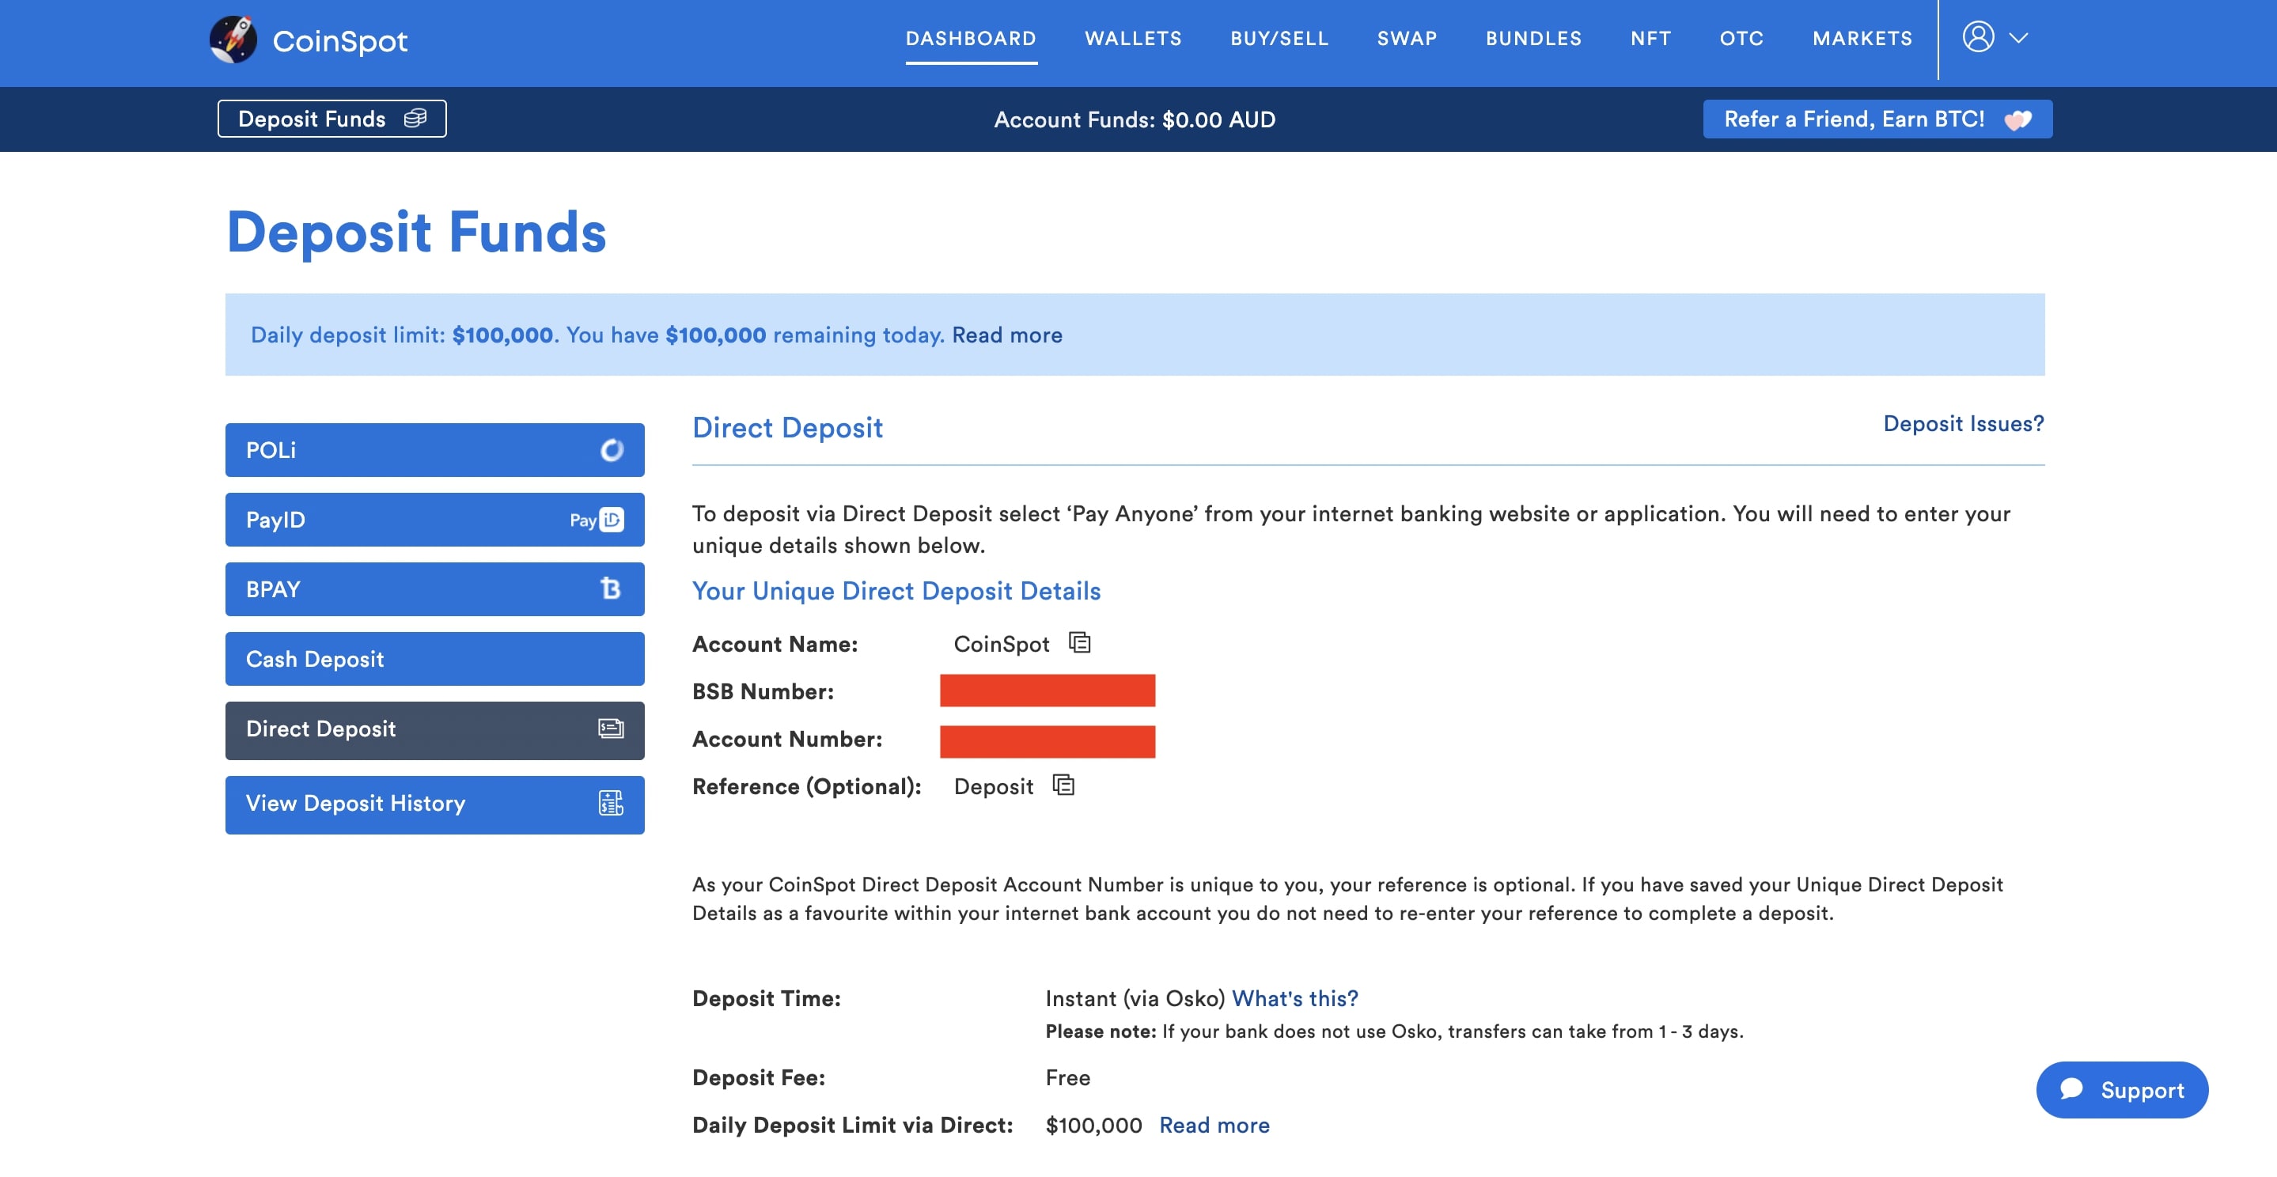Click the Support chat bubble icon
The width and height of the screenshot is (2277, 1177).
tap(2071, 1088)
